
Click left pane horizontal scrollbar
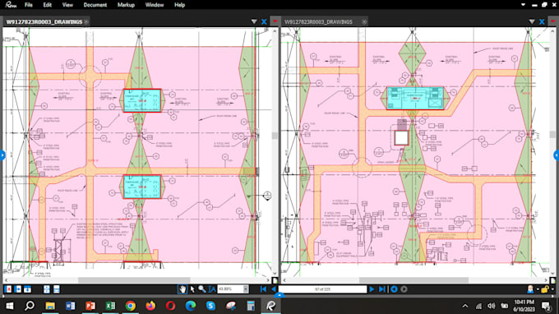pyautogui.click(x=134, y=280)
